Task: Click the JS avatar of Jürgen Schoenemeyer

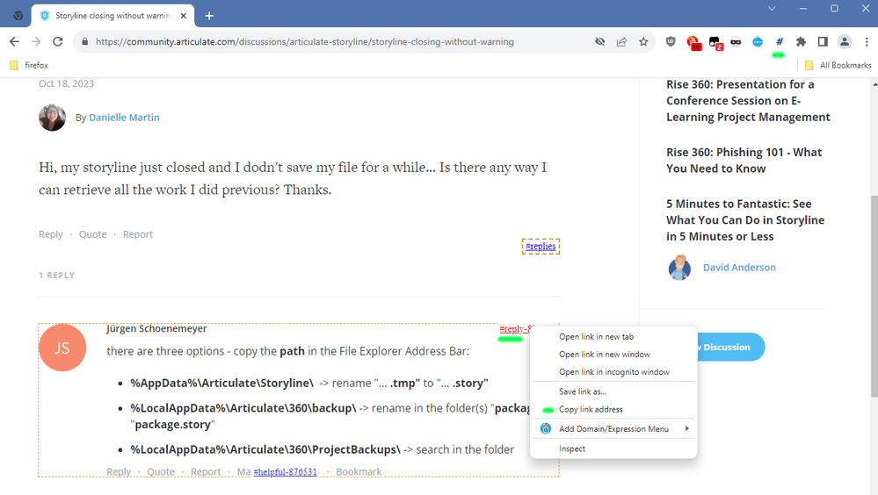Action: tap(62, 348)
